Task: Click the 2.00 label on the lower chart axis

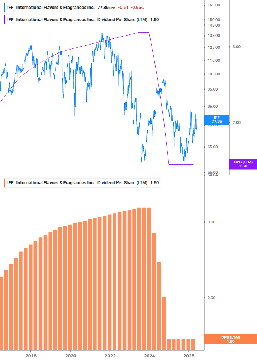Action: (211, 298)
